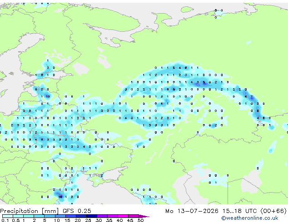Select the '45' legend scale label

coord(130,220)
